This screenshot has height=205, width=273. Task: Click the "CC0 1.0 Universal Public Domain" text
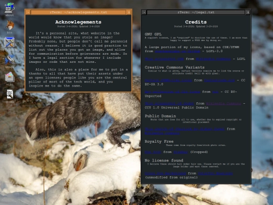pos(176,107)
